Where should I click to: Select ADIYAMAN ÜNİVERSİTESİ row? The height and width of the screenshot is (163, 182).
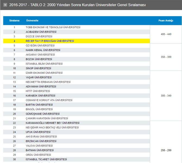pyautogui.click(x=77, y=87)
